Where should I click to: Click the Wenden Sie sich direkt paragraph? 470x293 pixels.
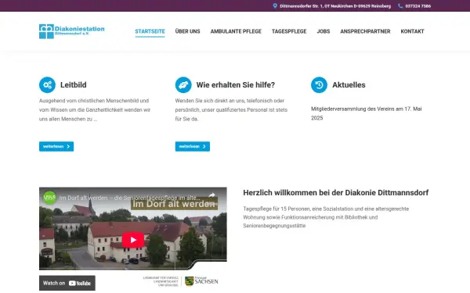coord(231,109)
